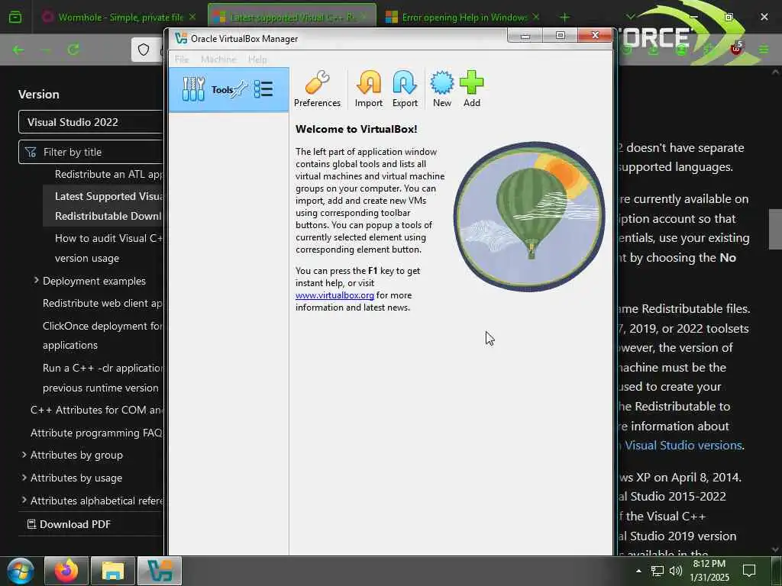Open VirtualBox Preferences
The image size is (782, 586).
click(317, 89)
